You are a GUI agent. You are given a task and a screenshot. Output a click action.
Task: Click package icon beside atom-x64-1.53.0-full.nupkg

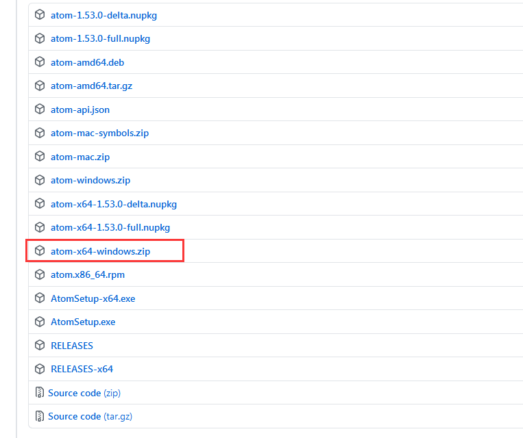40,227
